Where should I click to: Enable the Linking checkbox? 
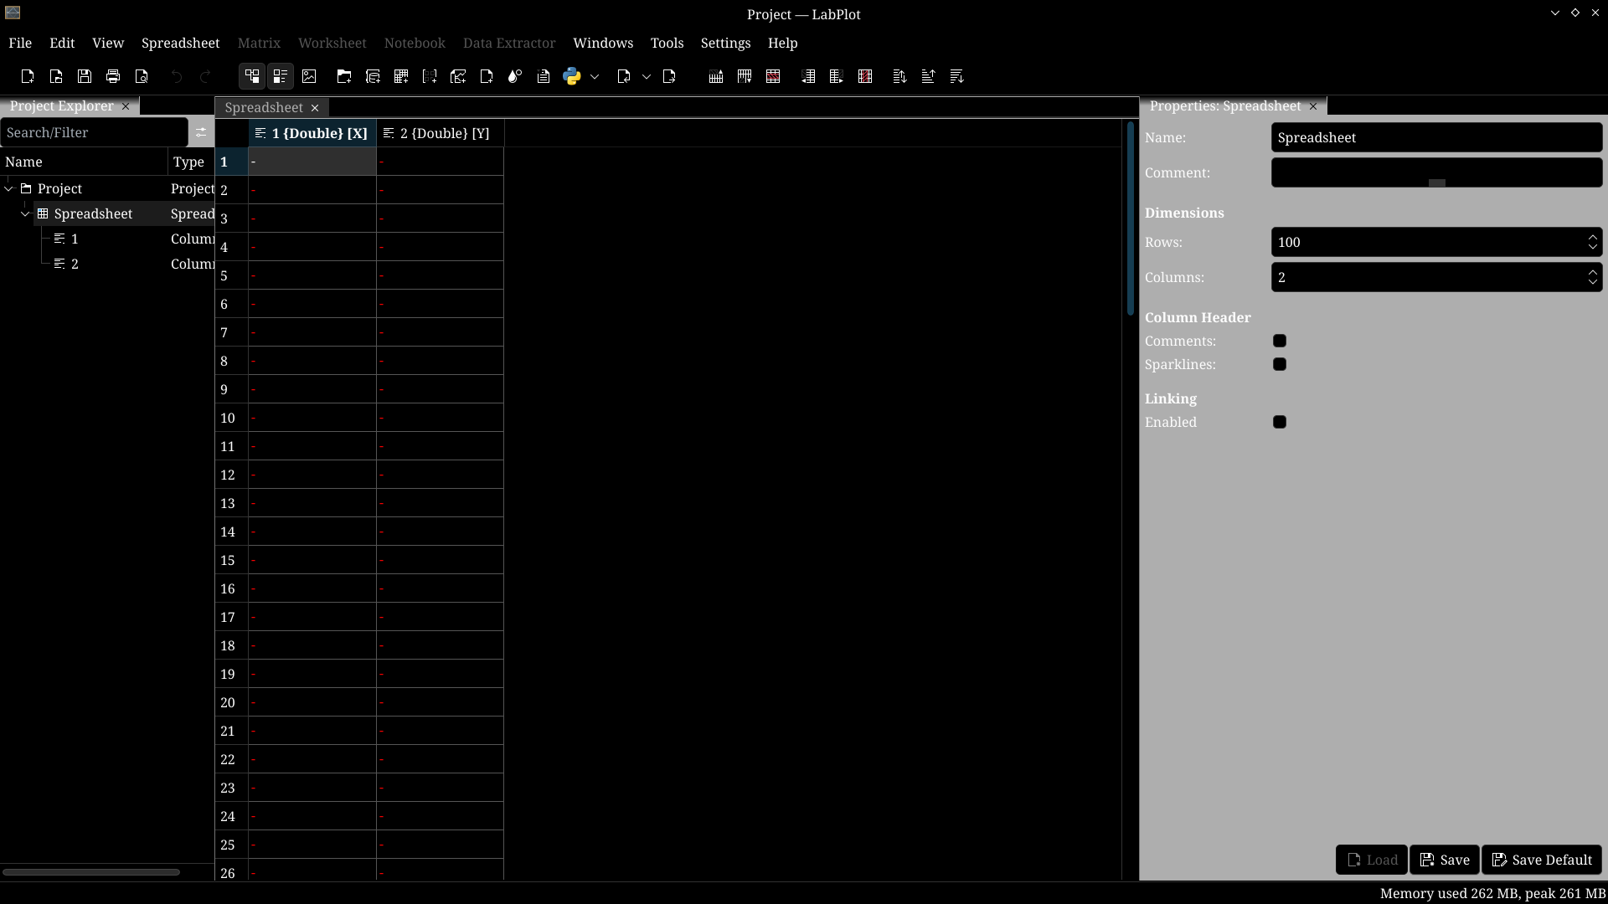(1279, 422)
